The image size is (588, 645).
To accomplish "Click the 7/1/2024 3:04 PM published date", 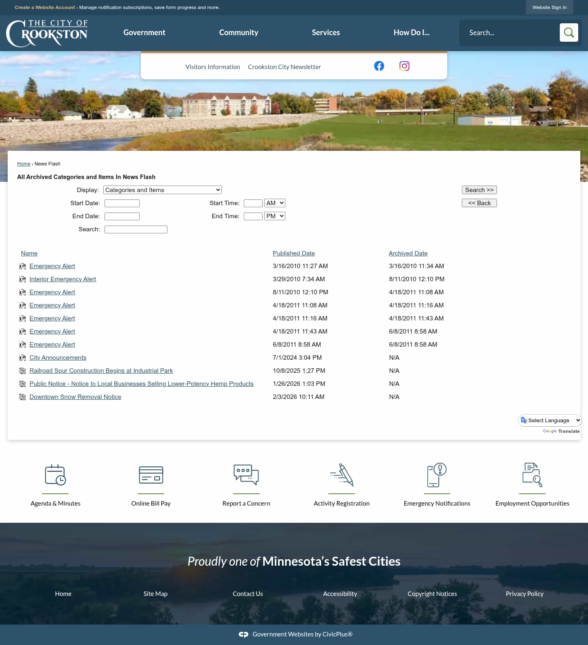I will click(x=297, y=358).
